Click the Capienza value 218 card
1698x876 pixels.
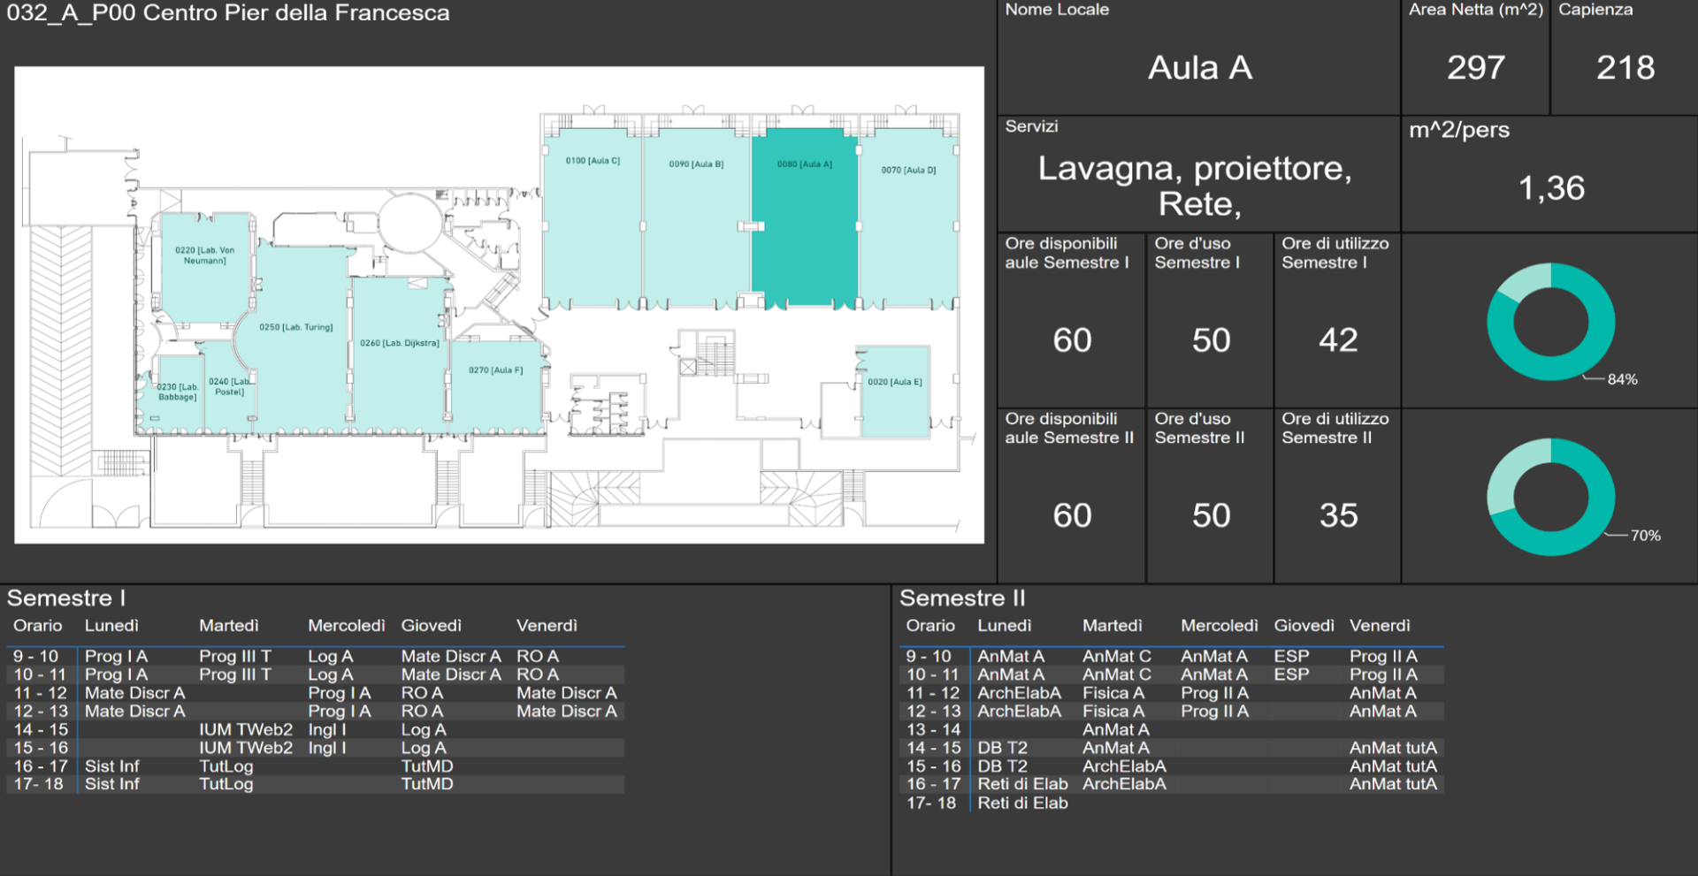tap(1625, 68)
